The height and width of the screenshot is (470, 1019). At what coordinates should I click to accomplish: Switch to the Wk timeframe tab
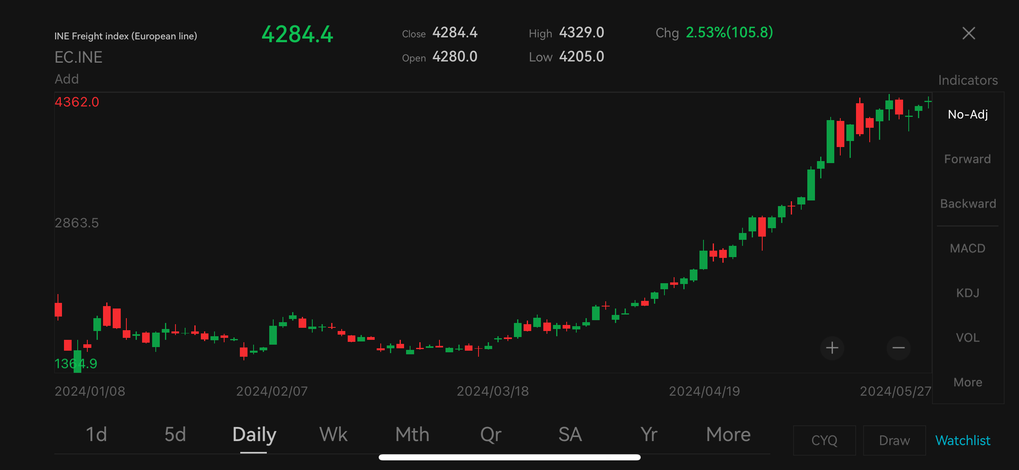coord(333,435)
